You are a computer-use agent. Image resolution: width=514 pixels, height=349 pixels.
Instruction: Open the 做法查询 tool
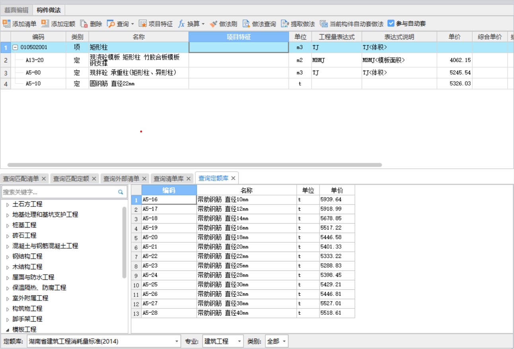(246, 24)
